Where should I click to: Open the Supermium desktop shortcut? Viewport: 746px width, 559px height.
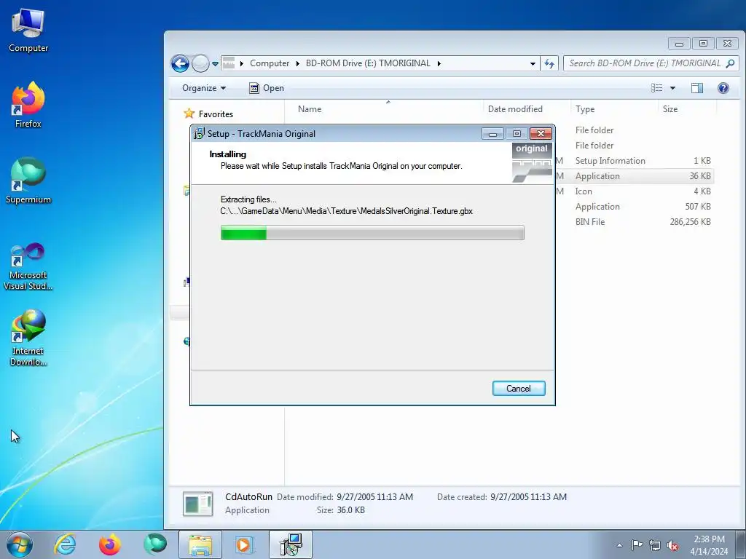pyautogui.click(x=28, y=181)
